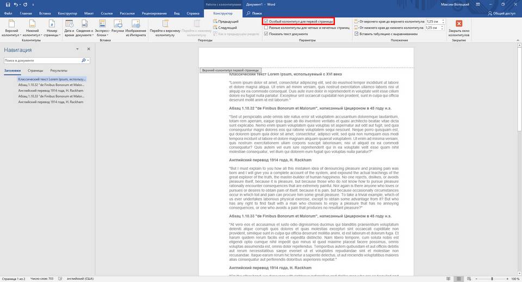Select the Страницы navigation tab
This screenshot has height=282, width=522.
(35, 70)
